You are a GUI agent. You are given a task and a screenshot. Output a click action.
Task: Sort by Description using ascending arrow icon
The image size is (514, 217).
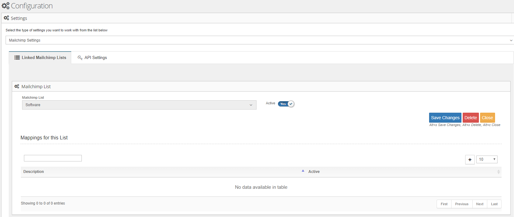point(303,171)
